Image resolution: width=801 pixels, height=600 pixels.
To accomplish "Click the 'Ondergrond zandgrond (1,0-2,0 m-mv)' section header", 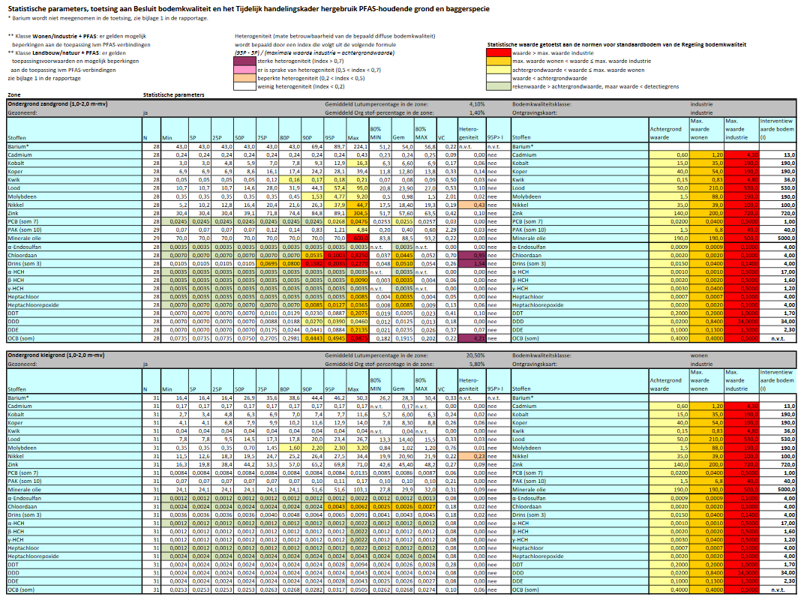I will [55, 103].
